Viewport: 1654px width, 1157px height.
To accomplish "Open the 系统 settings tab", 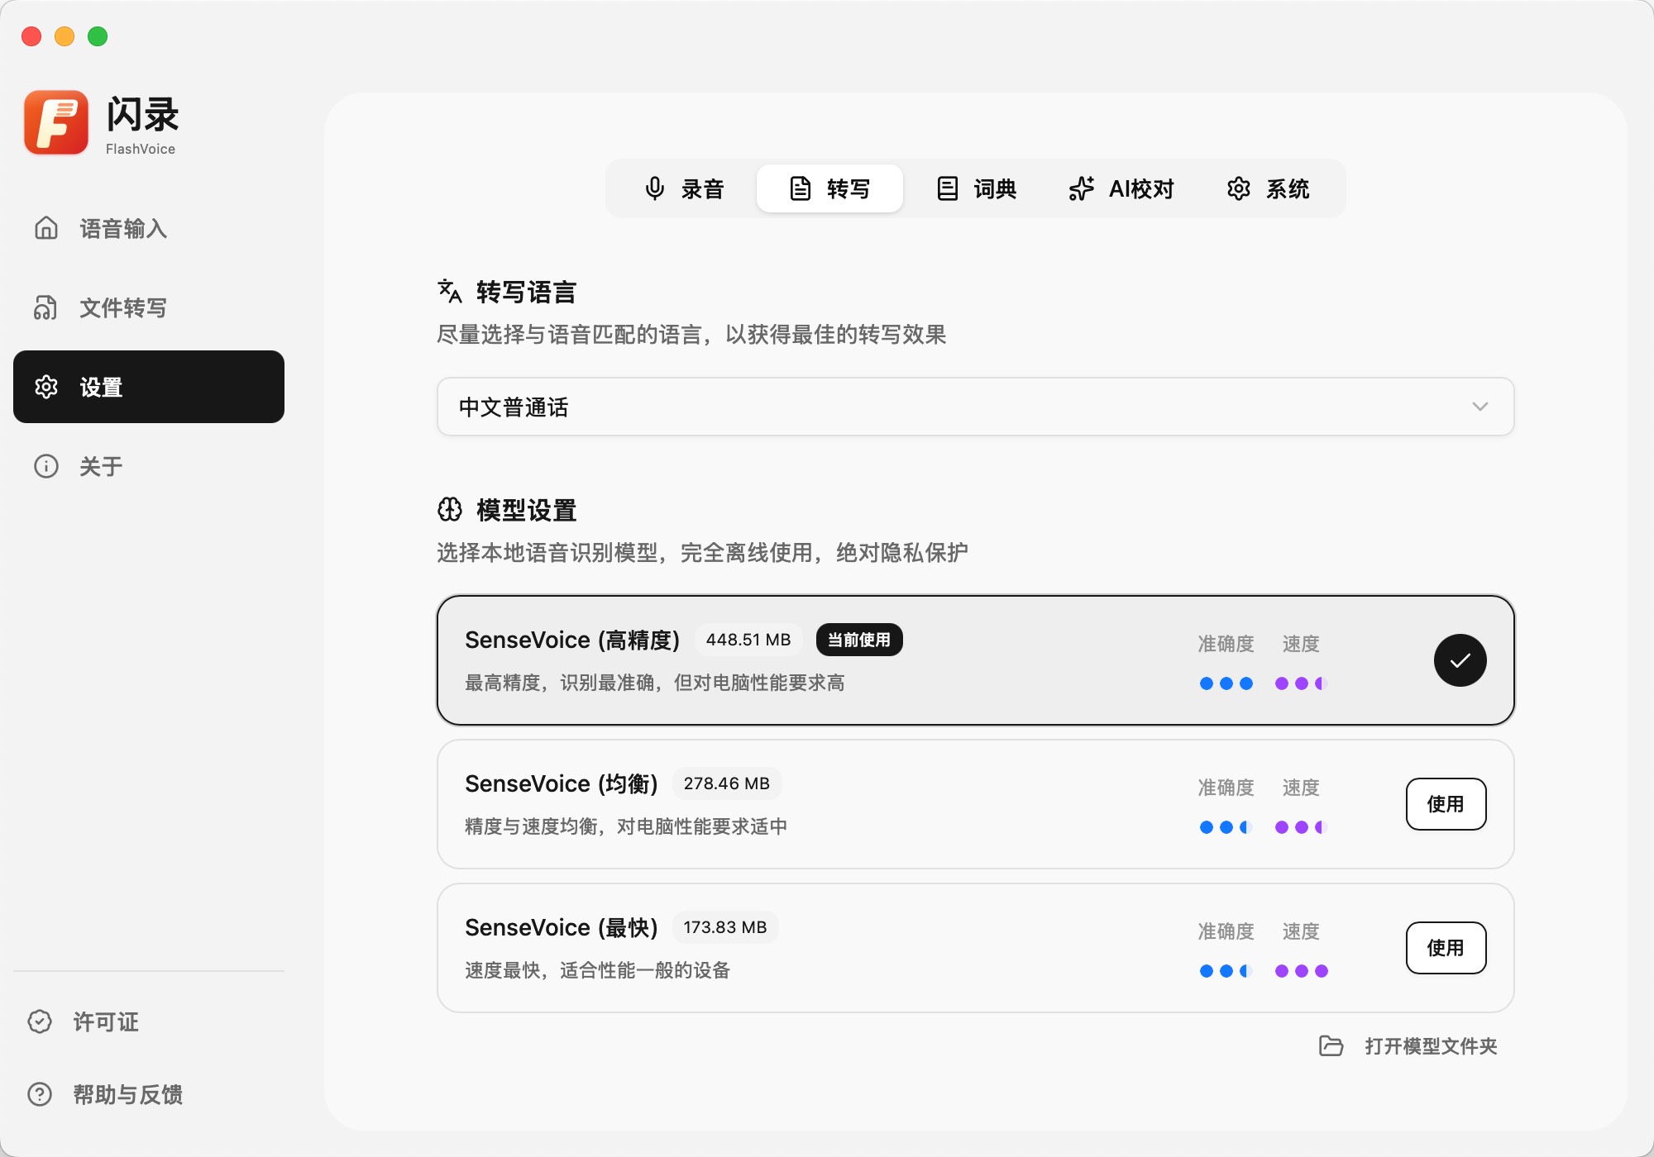I will [x=1268, y=188].
